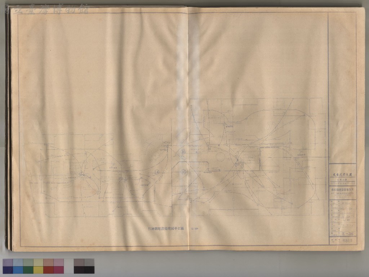
Task: Click the navy blue patch on the color chart
Action: click(8, 270)
